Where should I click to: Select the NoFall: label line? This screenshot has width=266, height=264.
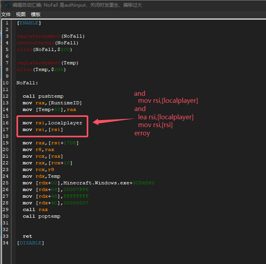(27, 83)
